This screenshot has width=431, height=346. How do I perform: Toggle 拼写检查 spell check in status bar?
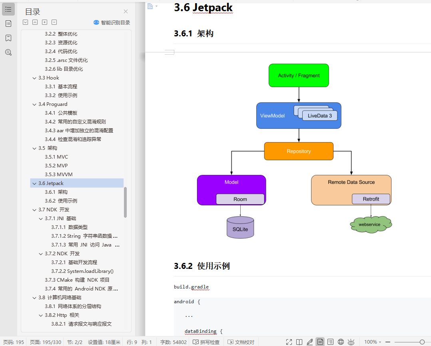click(x=206, y=342)
